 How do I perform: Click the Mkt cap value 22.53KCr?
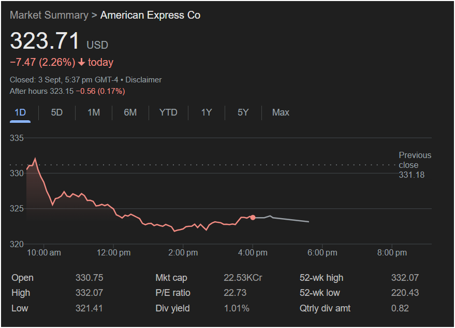pyautogui.click(x=243, y=278)
